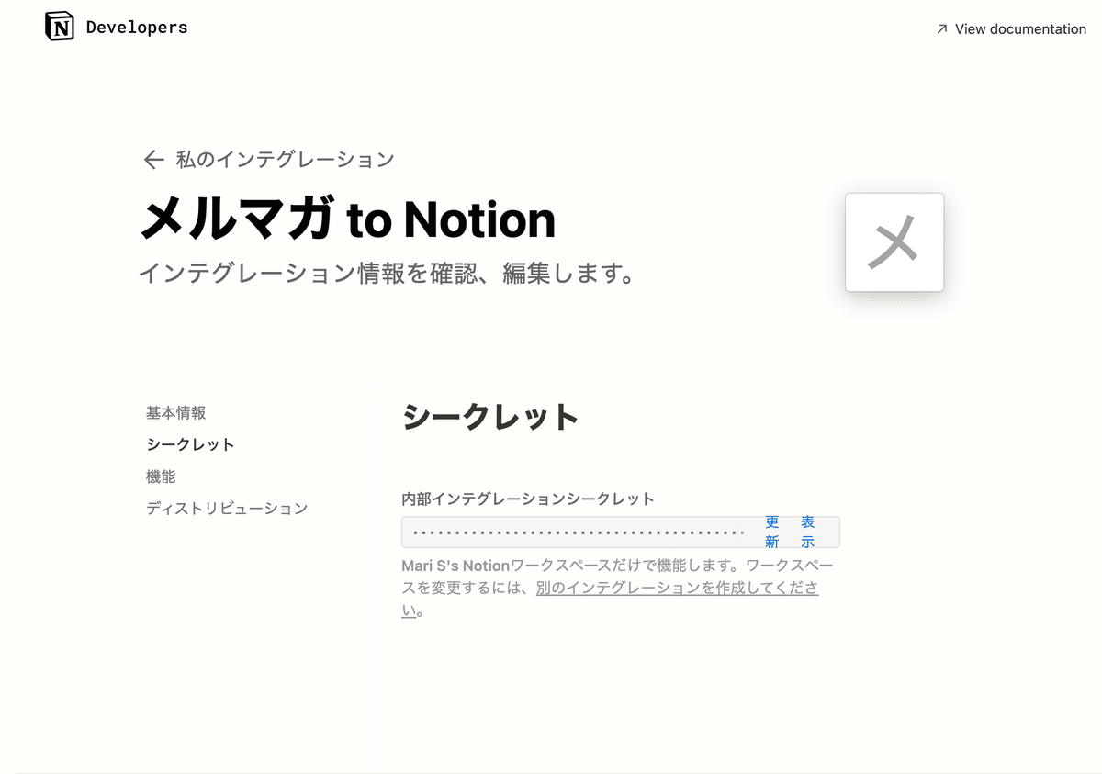Image resolution: width=1102 pixels, height=774 pixels.
Task: Click the integration avatar showing メ
Action: coord(894,241)
